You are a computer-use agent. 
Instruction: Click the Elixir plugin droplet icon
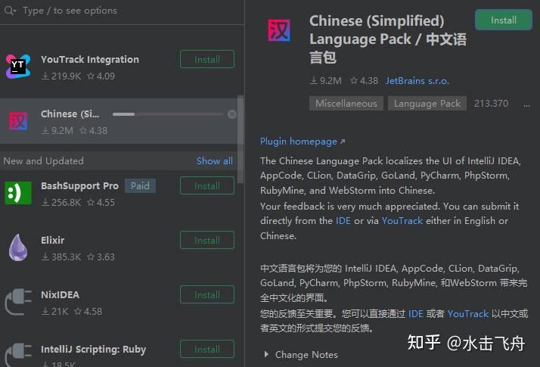coord(18,247)
